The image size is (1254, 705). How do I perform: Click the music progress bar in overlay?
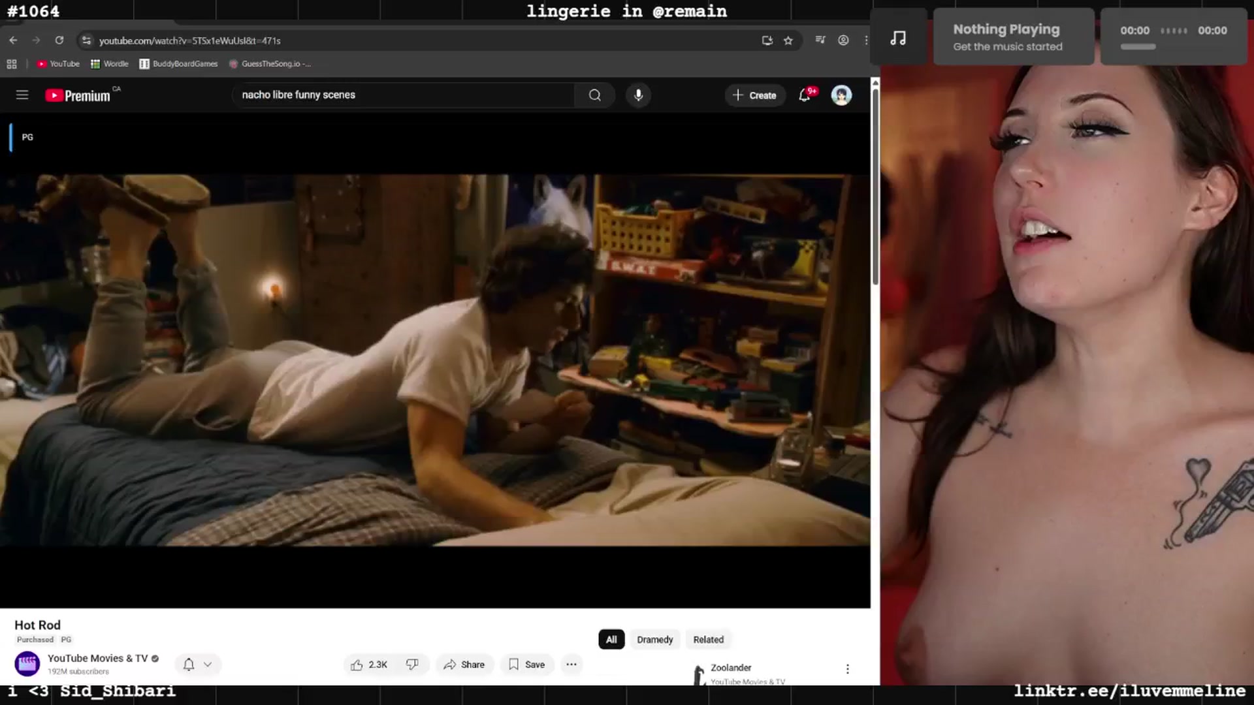point(1138,47)
